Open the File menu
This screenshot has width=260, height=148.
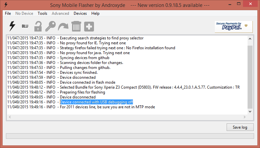(8, 13)
